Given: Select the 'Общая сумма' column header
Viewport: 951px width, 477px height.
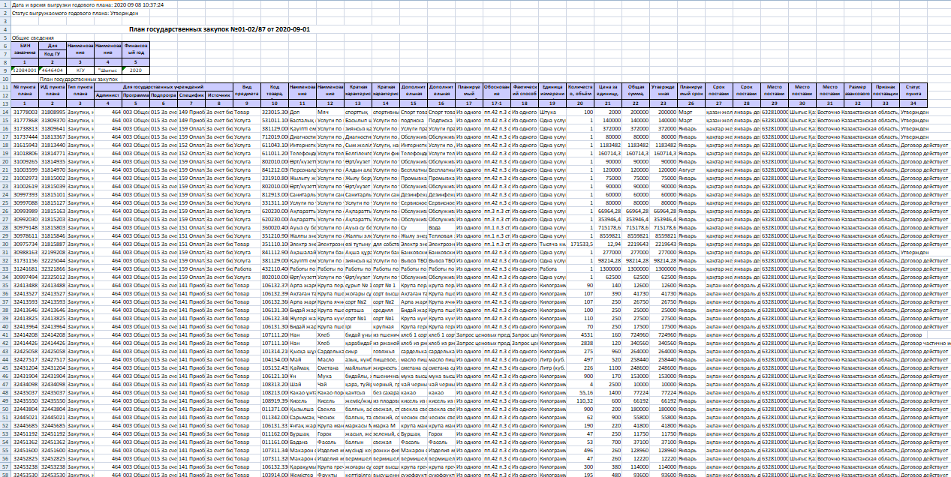Looking at the screenshot, I should 636,91.
